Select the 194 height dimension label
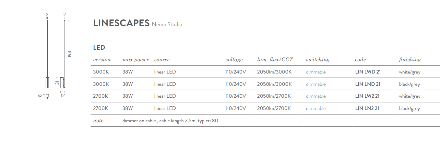The height and width of the screenshot is (148, 440). coord(69,54)
